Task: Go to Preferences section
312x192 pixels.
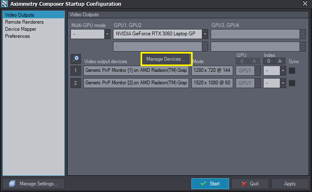Action: click(x=18, y=36)
